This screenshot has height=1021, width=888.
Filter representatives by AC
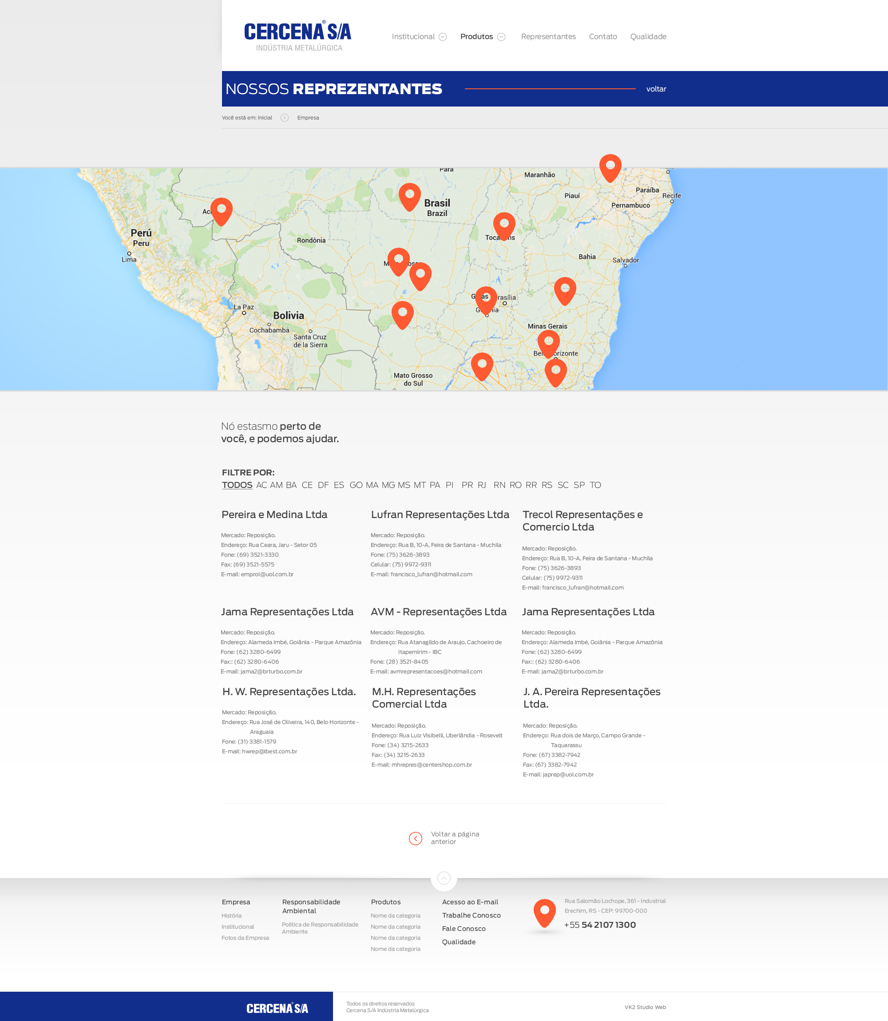point(262,485)
